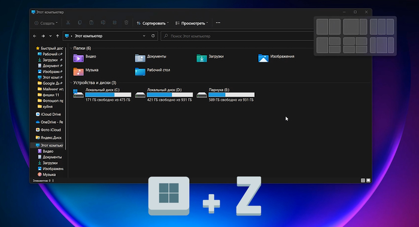The width and height of the screenshot is (419, 227).
Task: Open recent locations chevron beside forward arrow
Action: pos(50,36)
